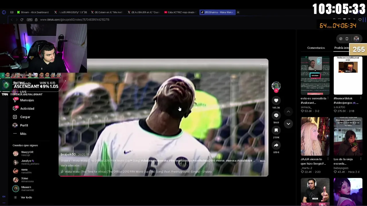This screenshot has height=206, width=367.
Task: Open 'esto es surrealista #valorant' video thumbnail
Action: (x=315, y=76)
